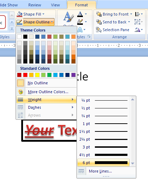Select 1½ pt line weight
The height and width of the screenshot is (186, 148).
pos(103,131)
